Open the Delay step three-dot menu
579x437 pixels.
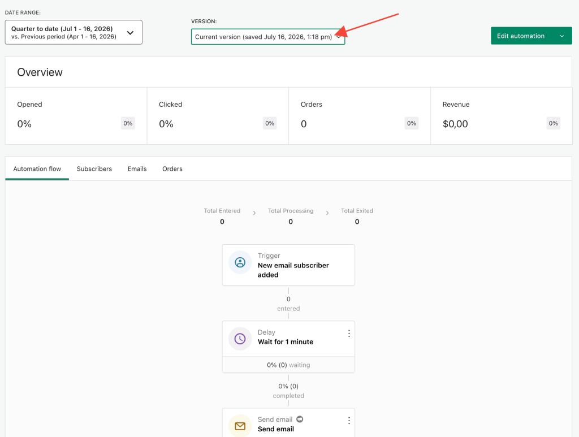(349, 334)
